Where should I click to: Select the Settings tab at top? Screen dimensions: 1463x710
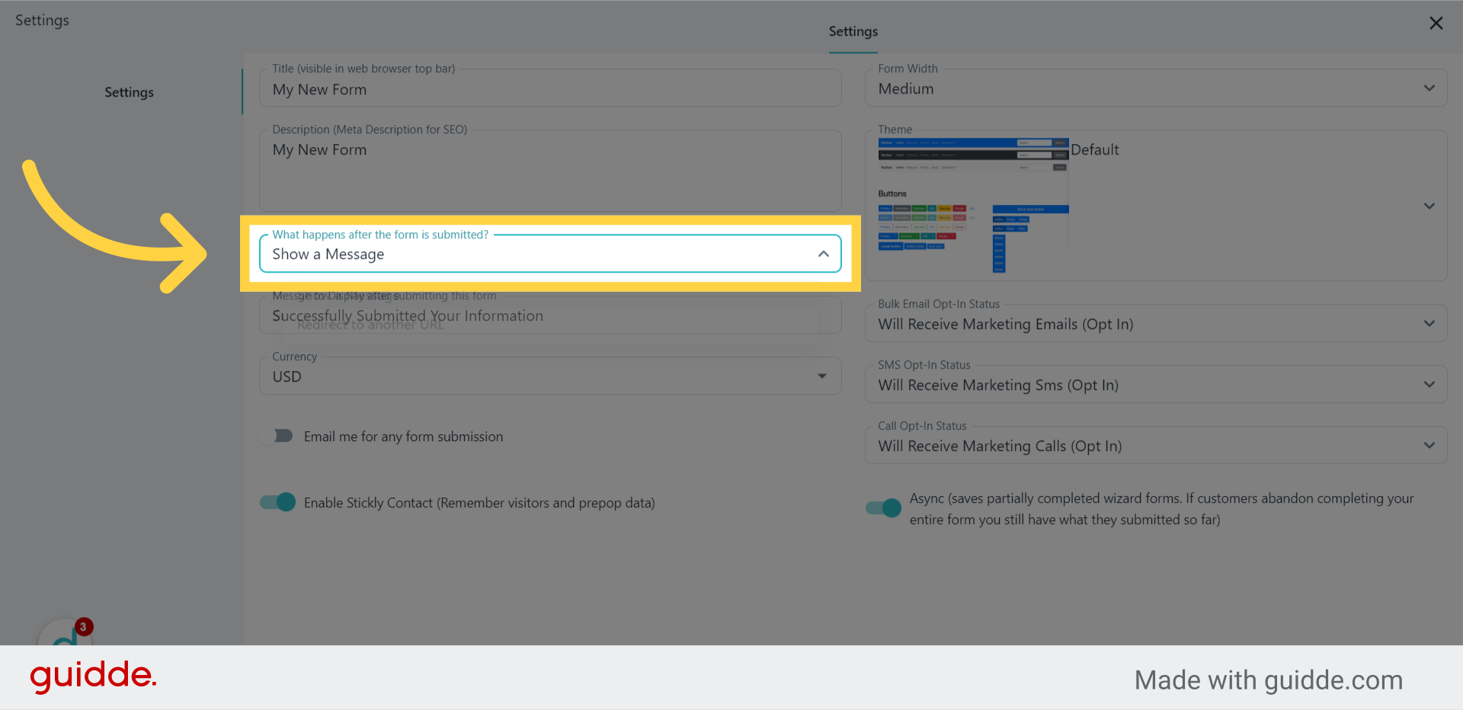coord(853,32)
